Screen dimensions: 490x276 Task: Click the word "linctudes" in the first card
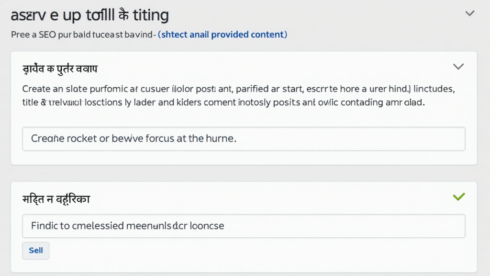coord(434,89)
